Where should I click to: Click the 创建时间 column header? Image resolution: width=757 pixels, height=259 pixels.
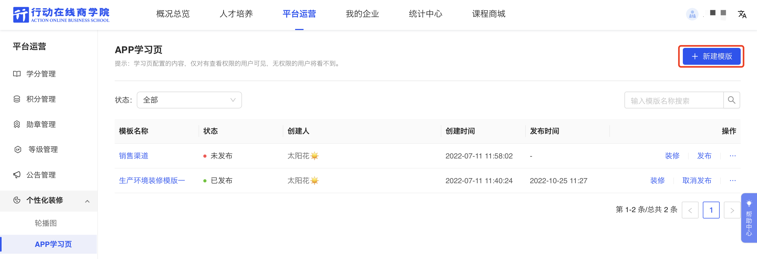(x=460, y=131)
